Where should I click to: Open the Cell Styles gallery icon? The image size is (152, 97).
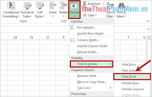click(40, 6)
